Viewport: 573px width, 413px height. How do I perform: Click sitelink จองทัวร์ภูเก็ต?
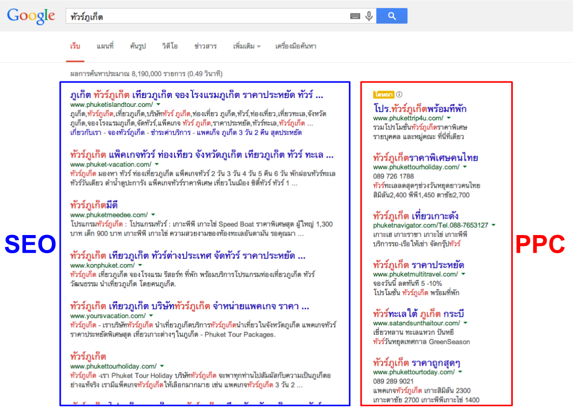[126, 132]
